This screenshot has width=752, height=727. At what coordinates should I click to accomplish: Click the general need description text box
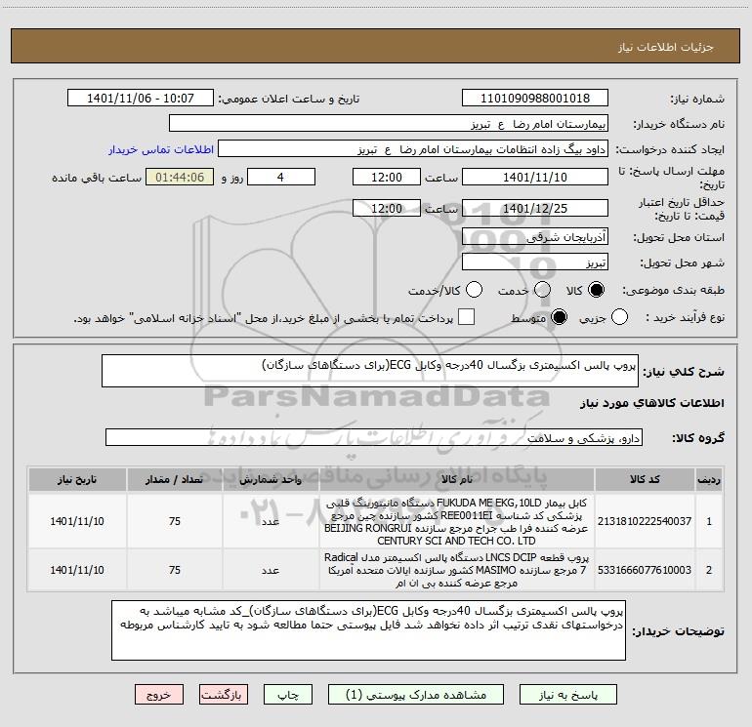[370, 371]
